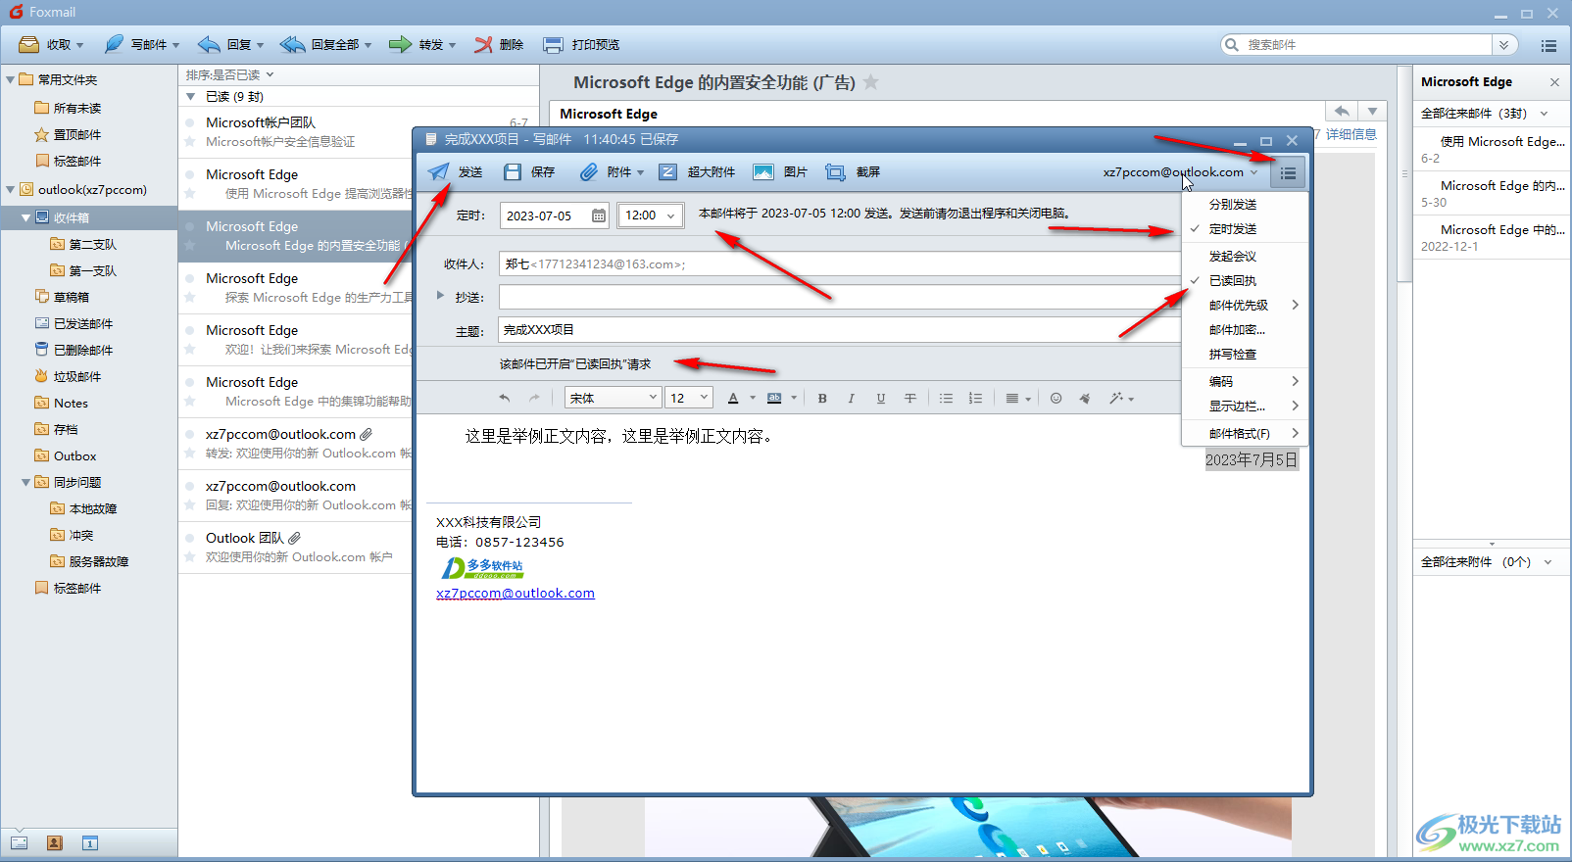Screen dimensions: 1572x862
Task: Apply Underline formatting
Action: pos(880,398)
